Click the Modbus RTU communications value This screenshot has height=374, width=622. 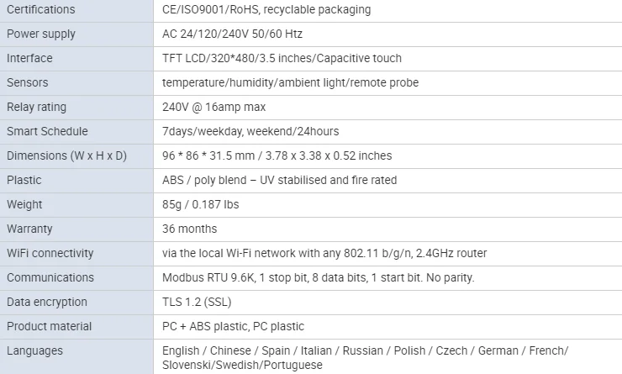[318, 278]
